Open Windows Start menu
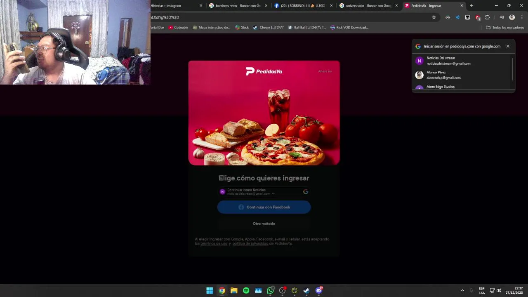The width and height of the screenshot is (528, 297). [210, 290]
